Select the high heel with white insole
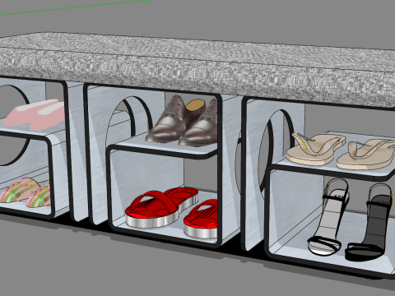 (x=328, y=216)
